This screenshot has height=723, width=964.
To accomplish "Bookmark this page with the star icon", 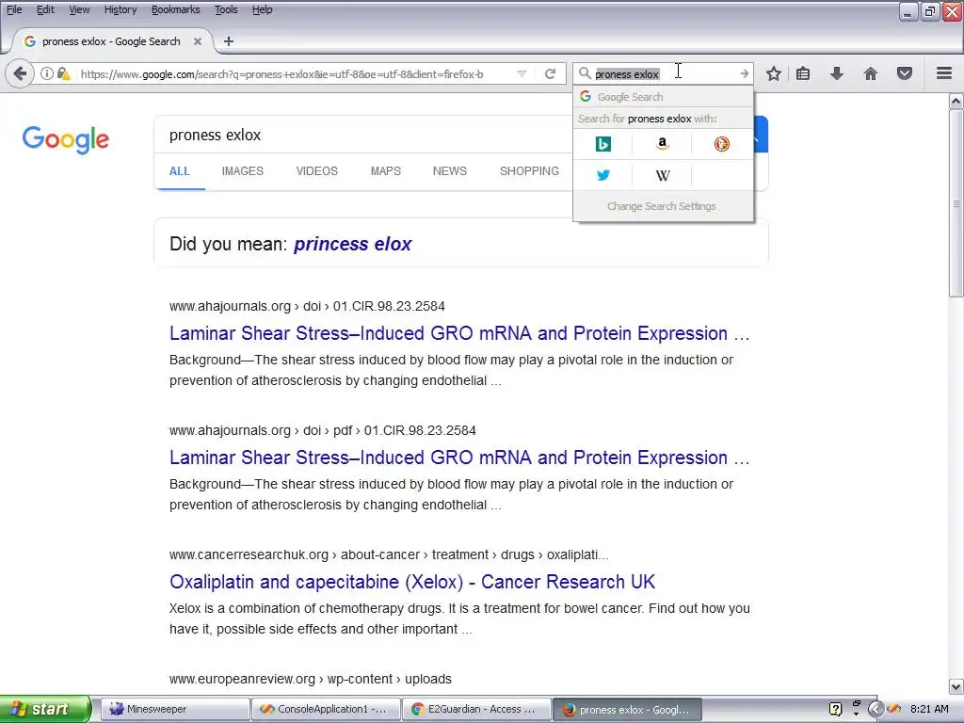I will pyautogui.click(x=774, y=73).
